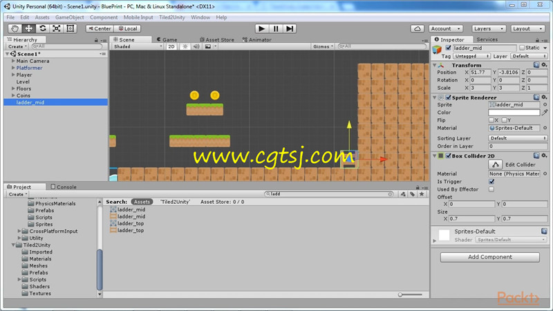Toggle Center pivot mode button
This screenshot has width=553, height=311.
click(100, 28)
